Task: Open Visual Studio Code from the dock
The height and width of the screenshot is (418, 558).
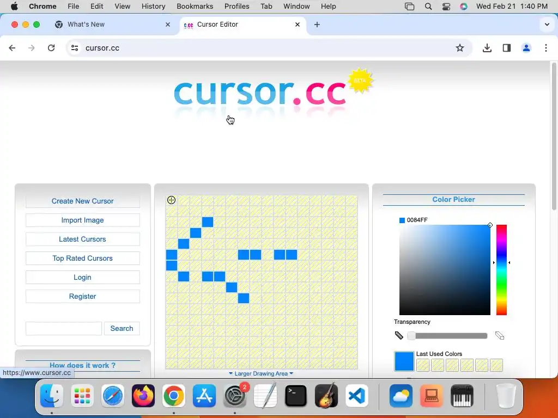Action: (x=357, y=396)
